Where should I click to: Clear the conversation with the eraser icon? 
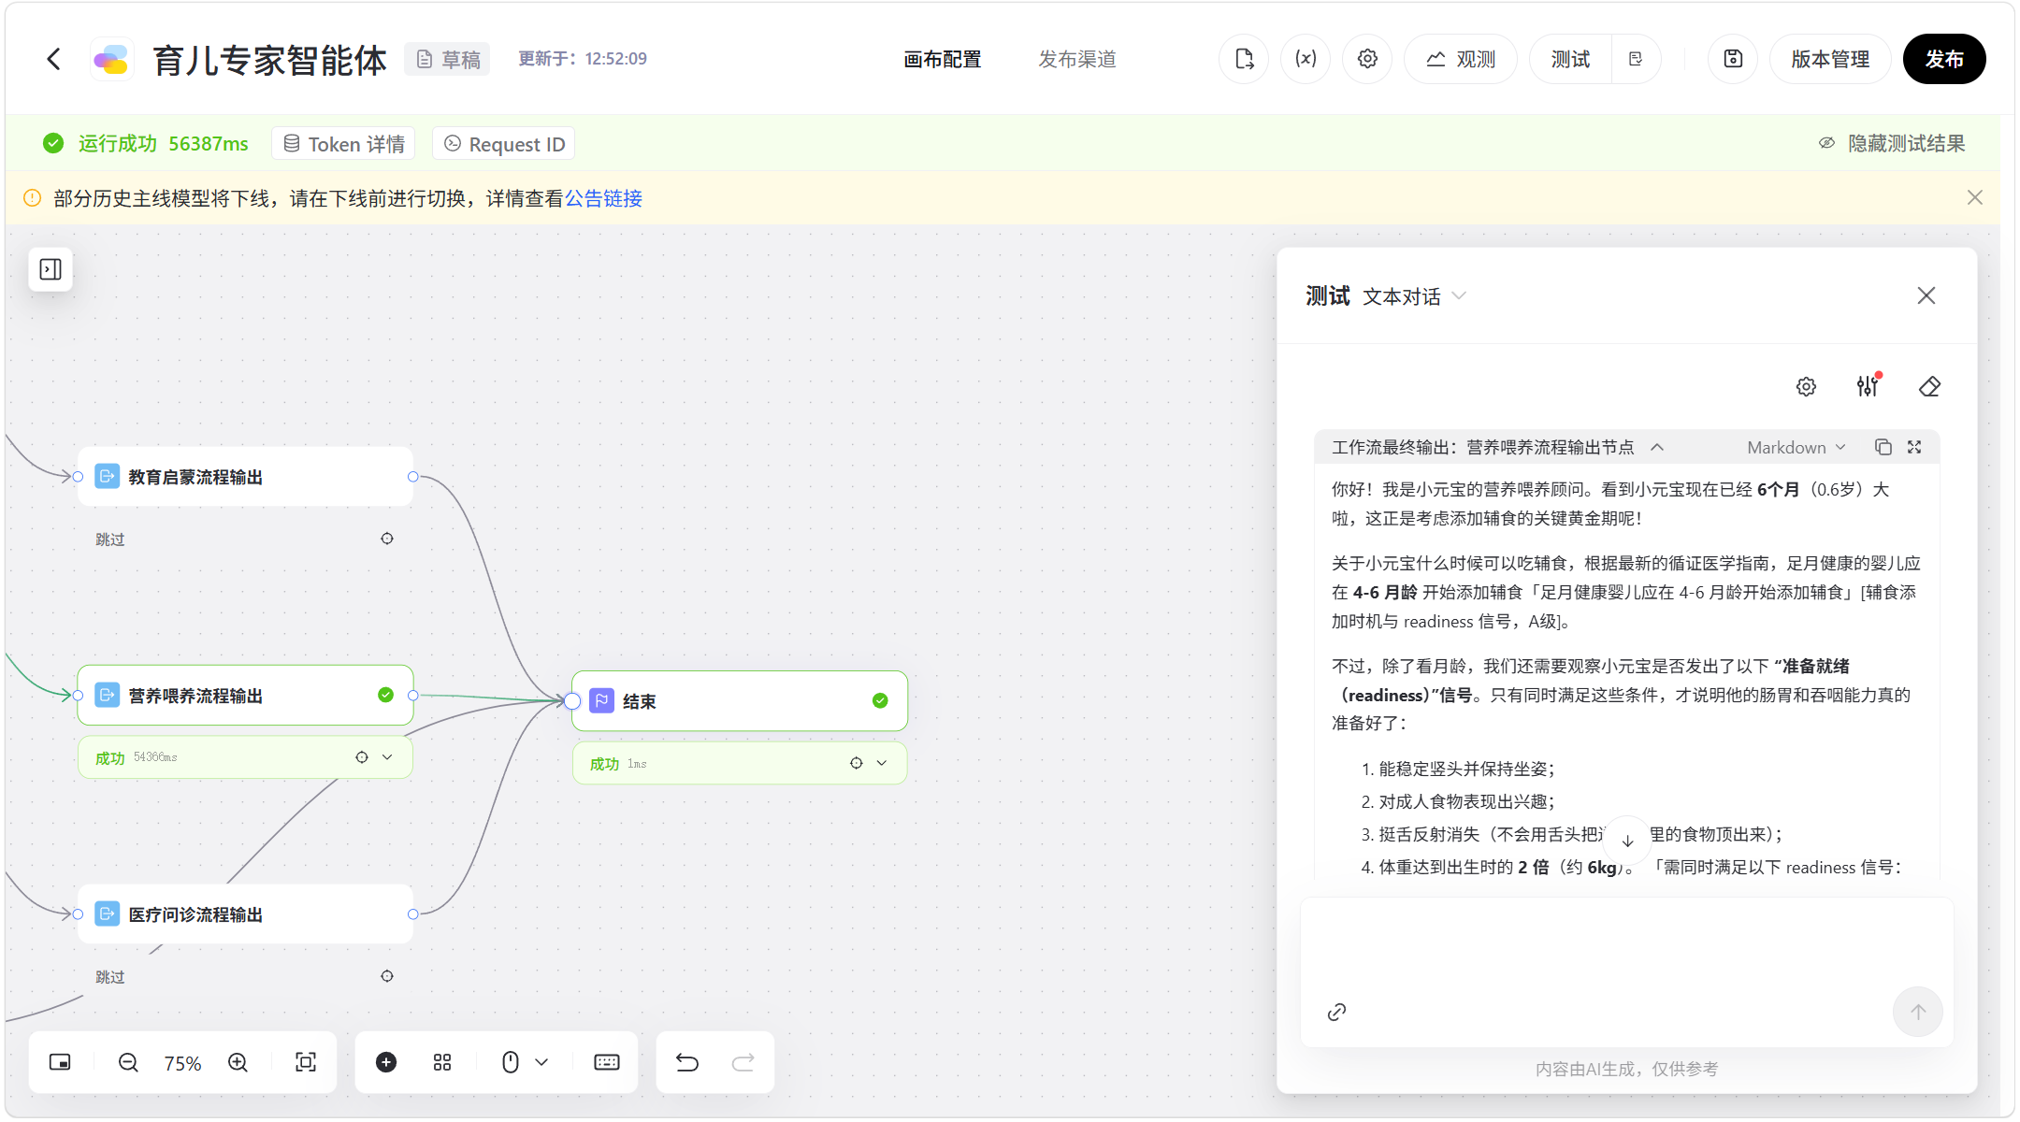click(1929, 386)
